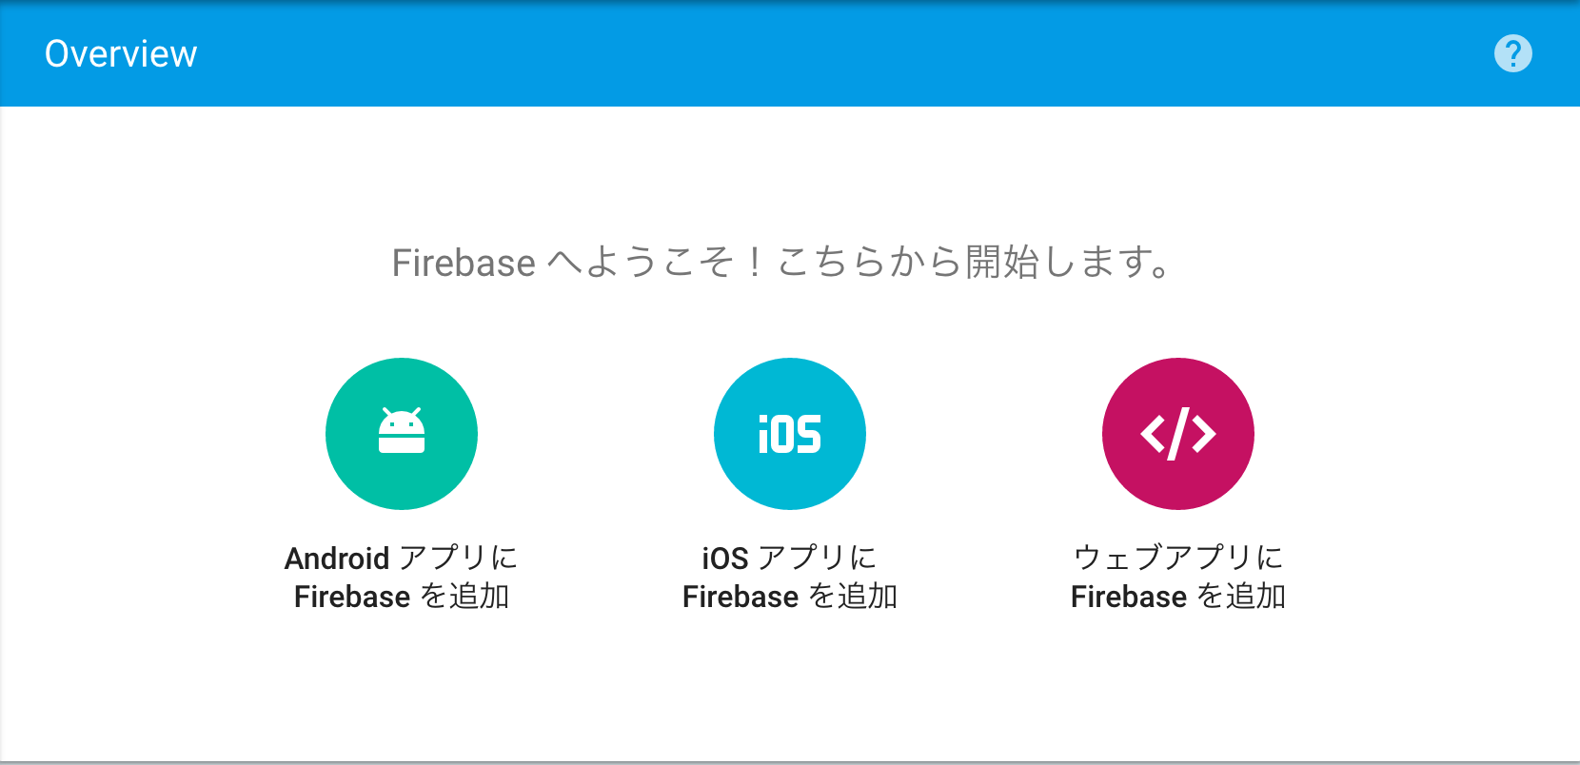Select the white Android robot glyph
The width and height of the screenshot is (1580, 765).
pos(402,431)
